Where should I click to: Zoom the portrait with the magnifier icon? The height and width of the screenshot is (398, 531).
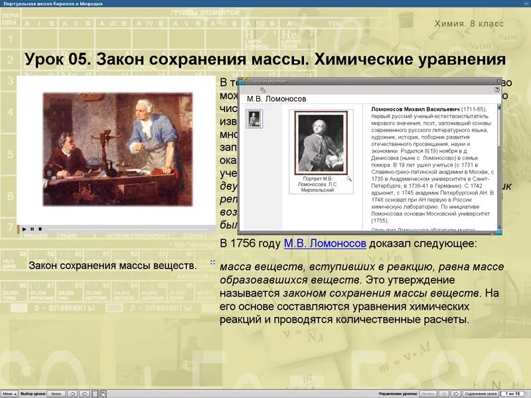pyautogui.click(x=349, y=178)
